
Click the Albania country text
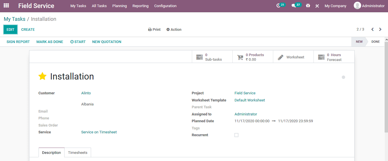point(87,104)
